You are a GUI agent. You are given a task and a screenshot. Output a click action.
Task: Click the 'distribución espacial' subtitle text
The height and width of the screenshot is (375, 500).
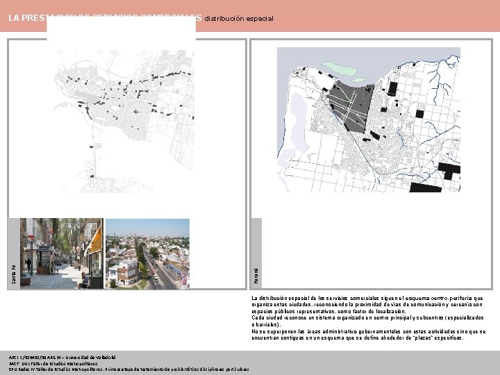(x=238, y=19)
